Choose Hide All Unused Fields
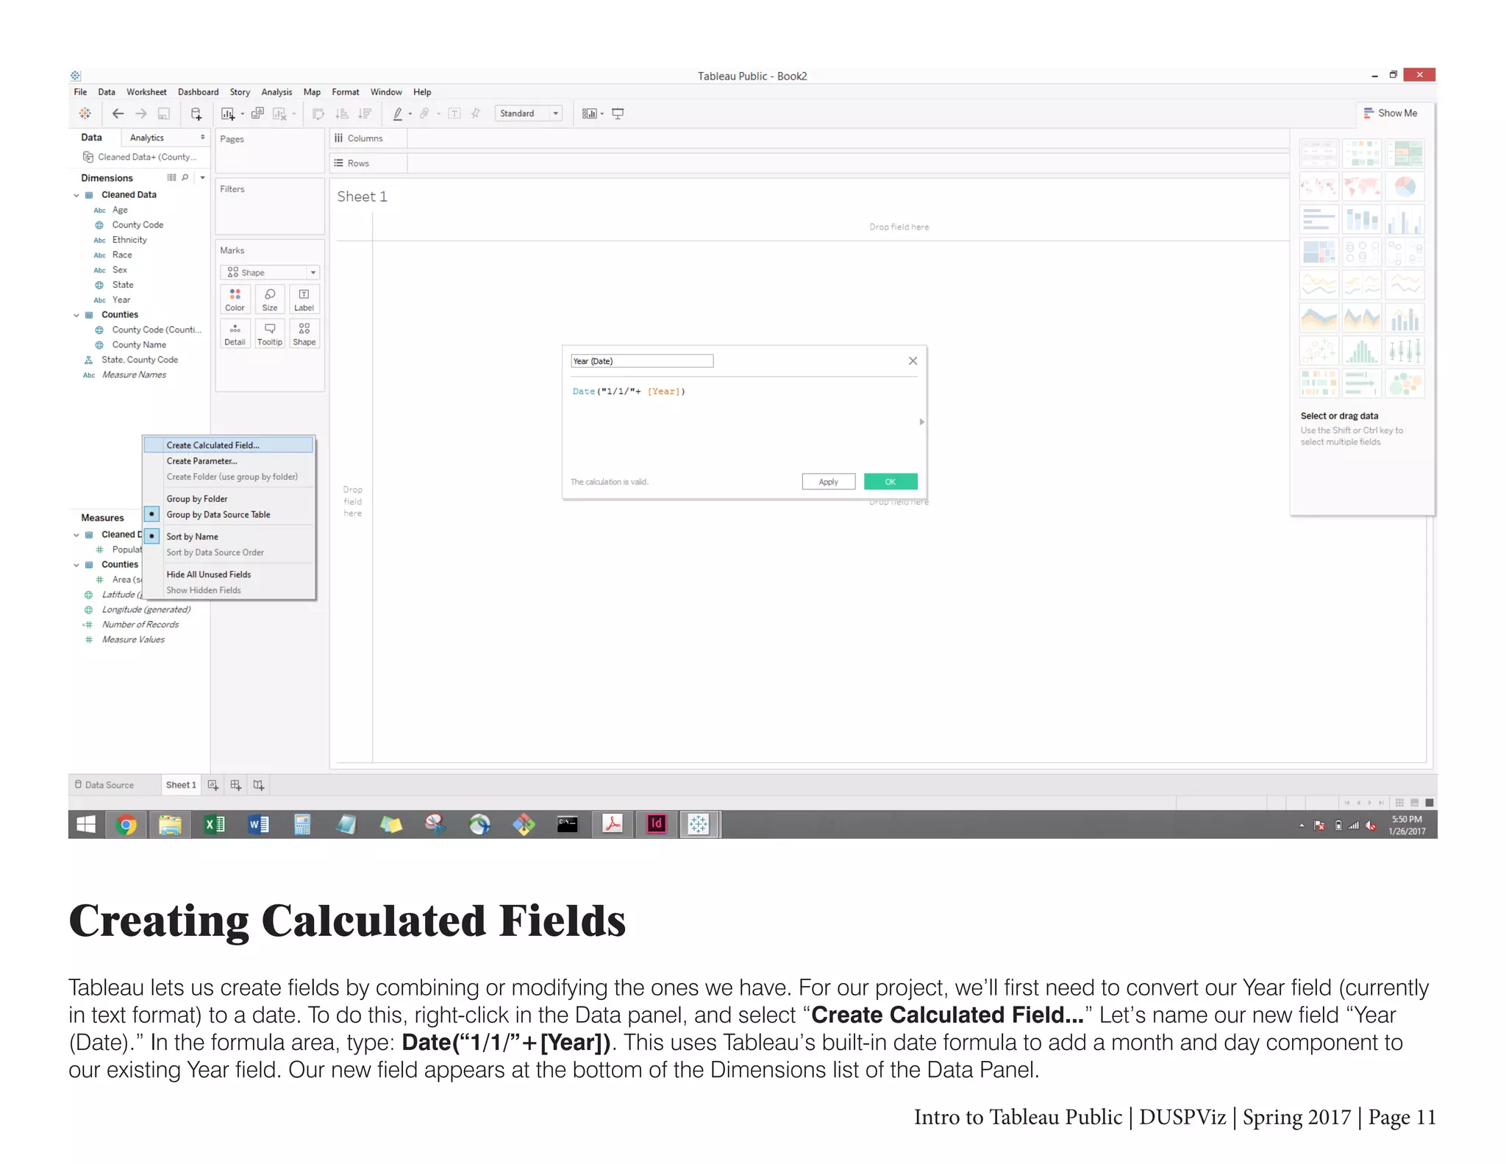The image size is (1506, 1164). pyautogui.click(x=208, y=575)
